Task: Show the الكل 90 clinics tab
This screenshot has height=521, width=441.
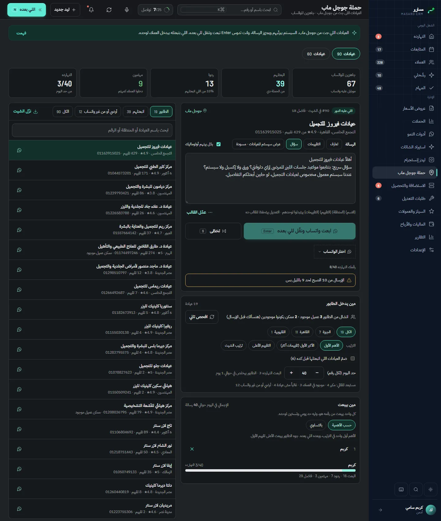Action: coord(63,112)
